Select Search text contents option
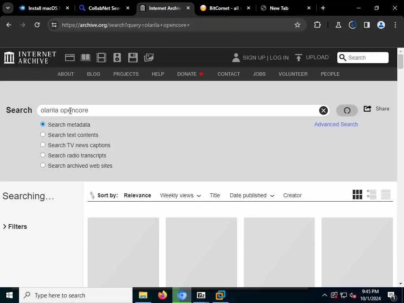The height and width of the screenshot is (303, 404). click(43, 135)
